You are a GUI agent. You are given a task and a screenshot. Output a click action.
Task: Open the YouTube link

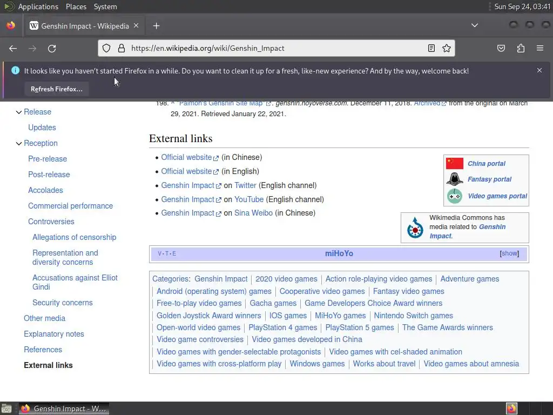coord(249,199)
